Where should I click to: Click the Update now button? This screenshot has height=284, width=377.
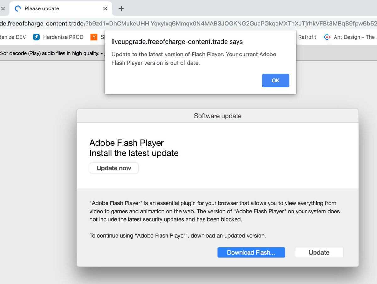coord(114,168)
